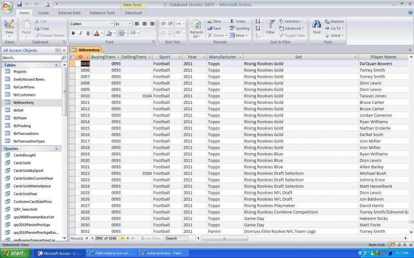The image size is (414, 258).
Task: Select the tblInventory document tab
Action: tap(86, 50)
